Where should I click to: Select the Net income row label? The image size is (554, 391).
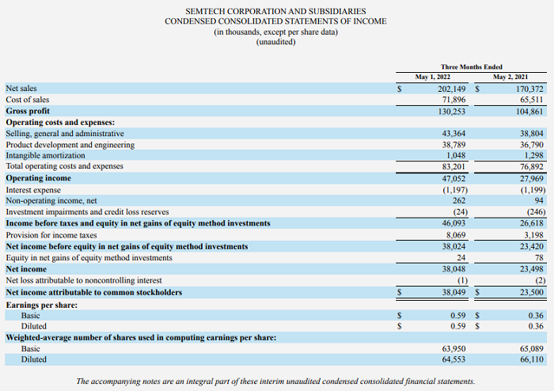click(x=27, y=269)
